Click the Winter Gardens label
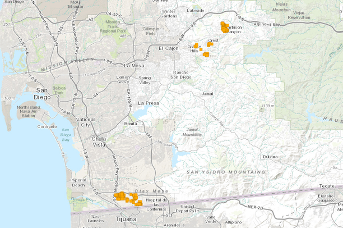 pyautogui.click(x=169, y=13)
